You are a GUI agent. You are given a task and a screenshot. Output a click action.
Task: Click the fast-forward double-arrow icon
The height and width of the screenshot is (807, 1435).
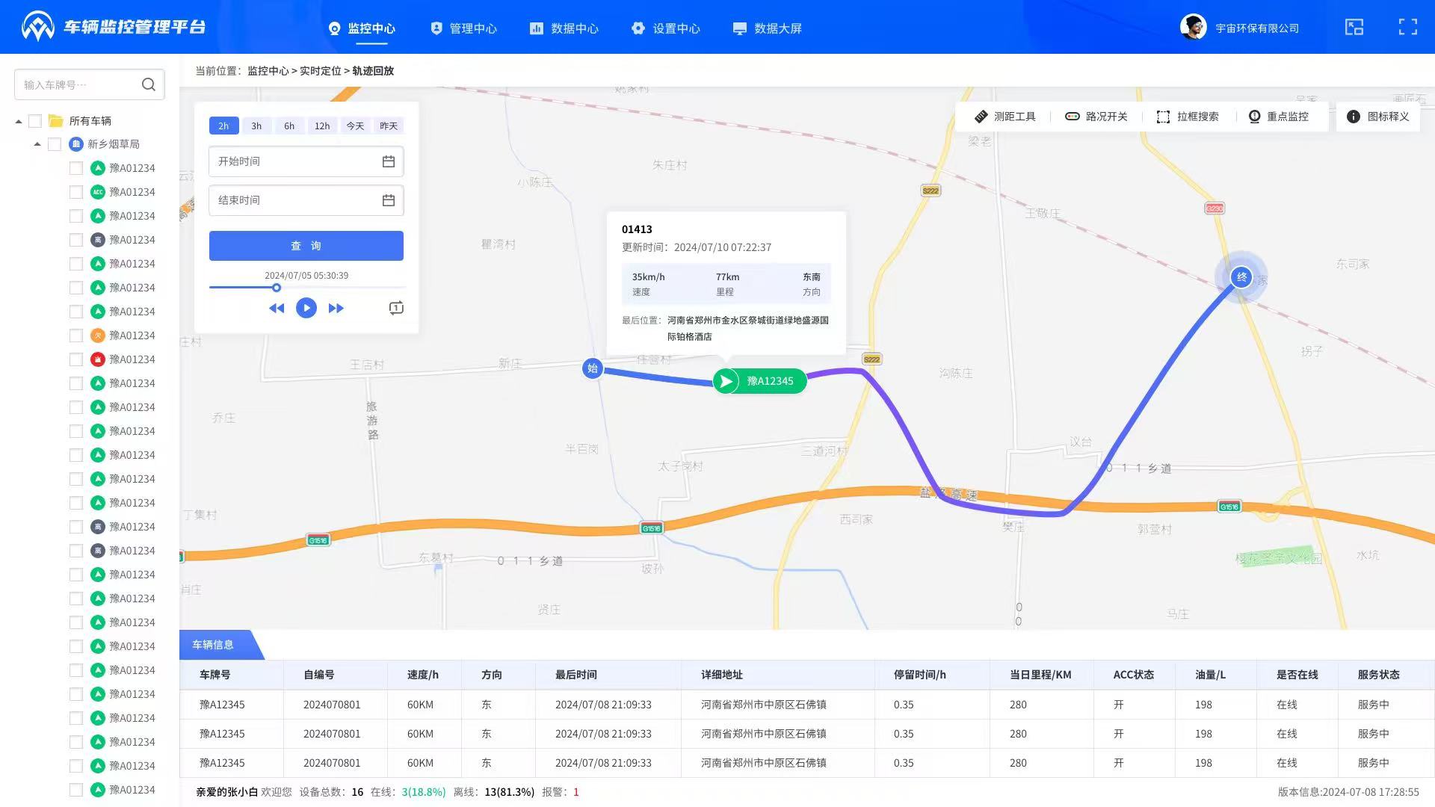[336, 308]
